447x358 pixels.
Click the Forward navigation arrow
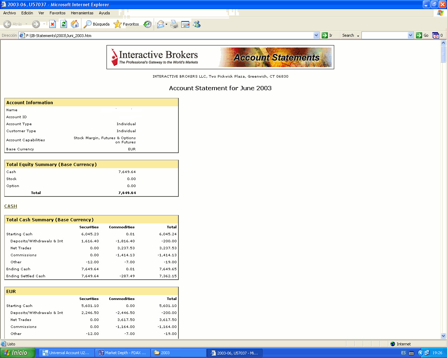[36, 24]
